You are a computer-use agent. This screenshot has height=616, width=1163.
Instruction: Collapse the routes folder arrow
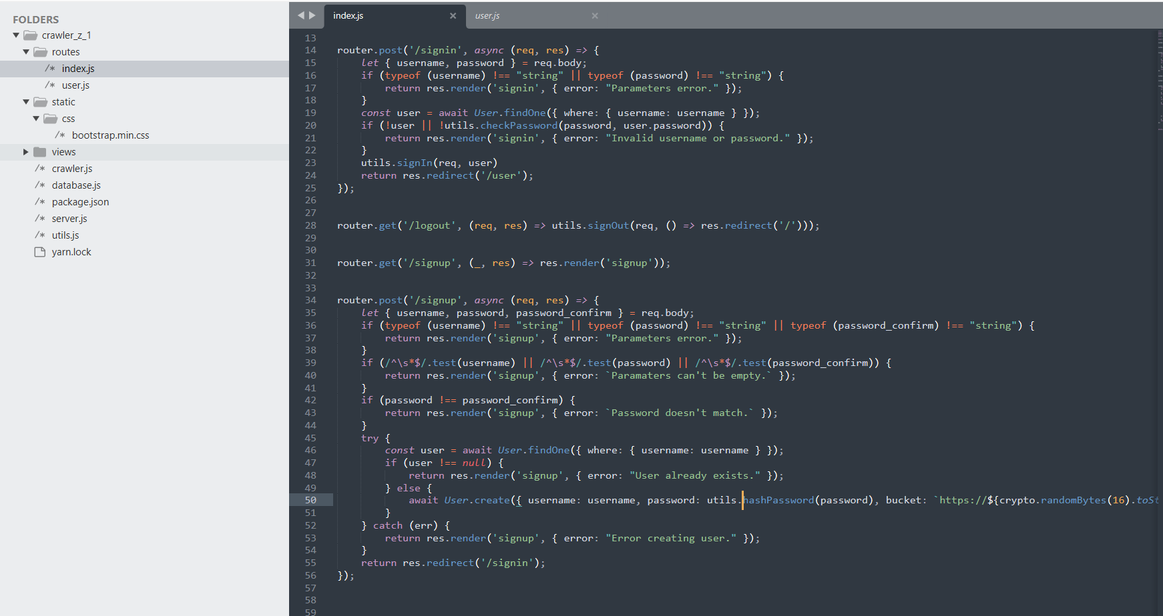click(26, 52)
